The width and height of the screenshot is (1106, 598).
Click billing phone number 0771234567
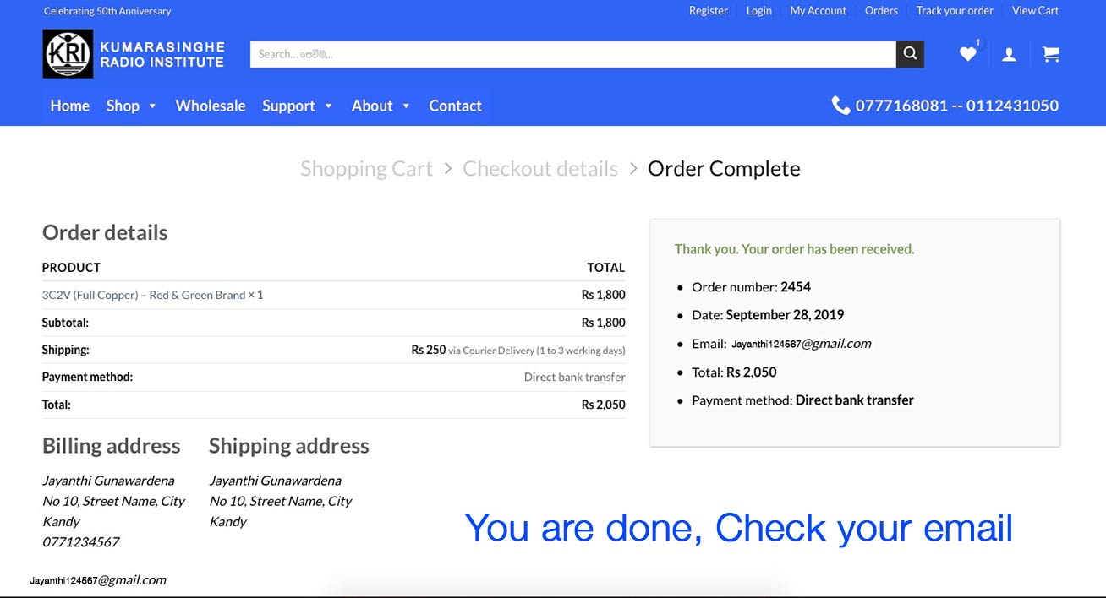pyautogui.click(x=81, y=542)
